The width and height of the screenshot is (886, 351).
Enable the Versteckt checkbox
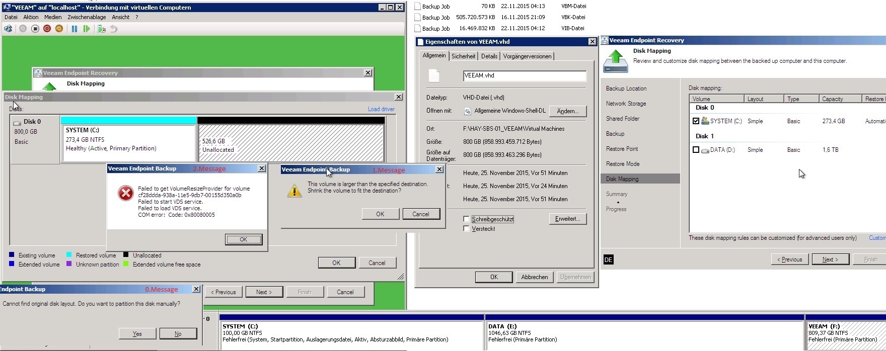466,229
